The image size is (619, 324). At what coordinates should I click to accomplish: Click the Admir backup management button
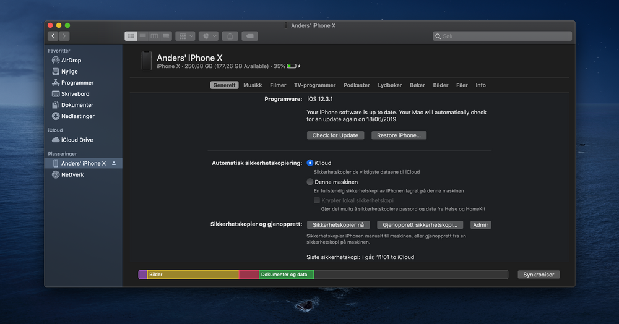click(480, 225)
